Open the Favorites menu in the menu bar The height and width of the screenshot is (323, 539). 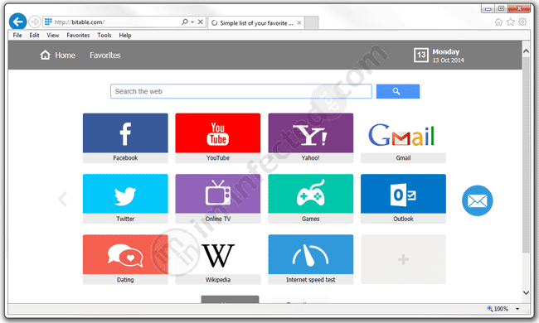coord(78,35)
